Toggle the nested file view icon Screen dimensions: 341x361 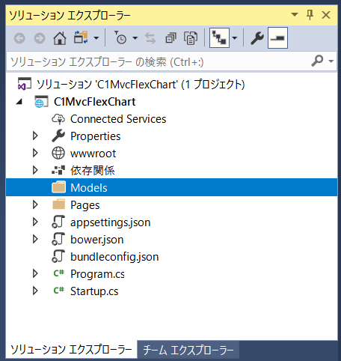point(219,38)
